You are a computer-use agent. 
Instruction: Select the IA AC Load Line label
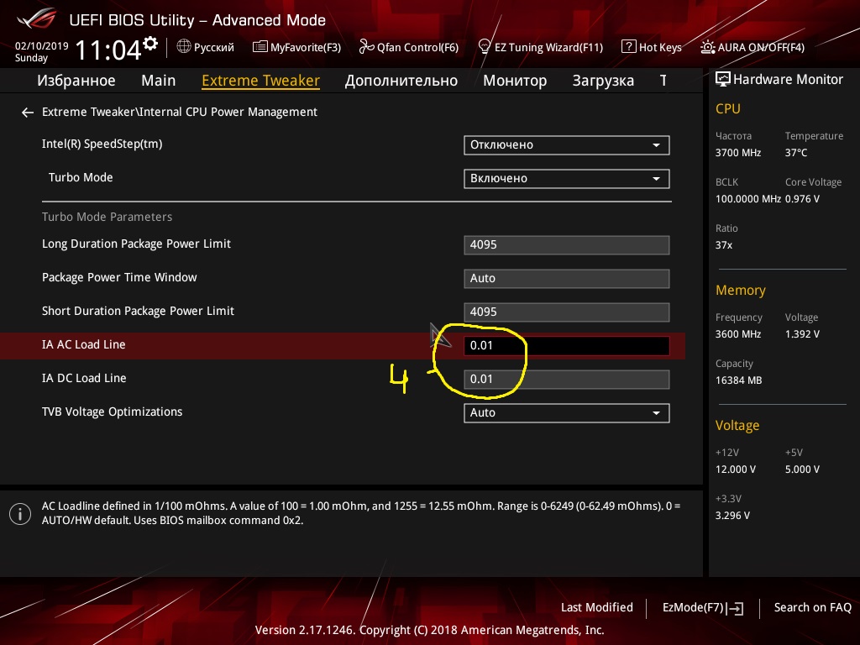tap(83, 345)
